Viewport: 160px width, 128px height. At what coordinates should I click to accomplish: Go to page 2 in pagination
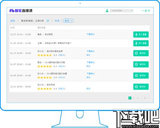tap(134, 98)
